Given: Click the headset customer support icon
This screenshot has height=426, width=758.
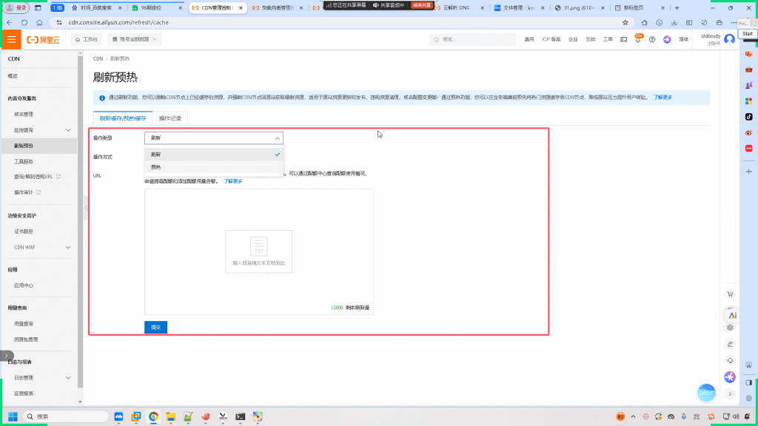Looking at the screenshot, I should click(x=730, y=360).
